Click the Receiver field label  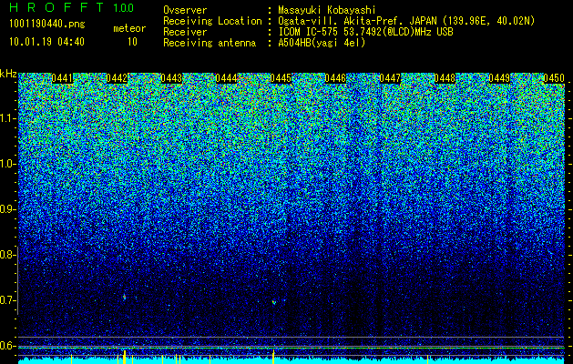(x=185, y=32)
